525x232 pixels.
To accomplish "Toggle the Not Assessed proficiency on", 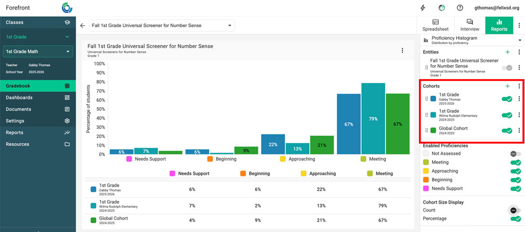I will 515,154.
